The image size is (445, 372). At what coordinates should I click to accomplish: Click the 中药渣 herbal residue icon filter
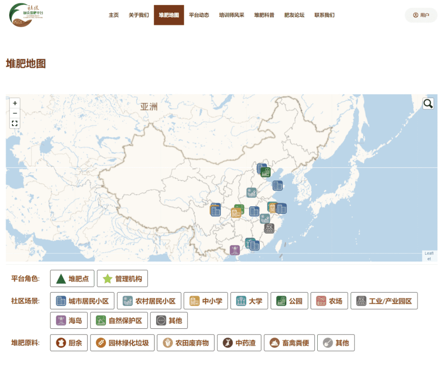click(239, 343)
